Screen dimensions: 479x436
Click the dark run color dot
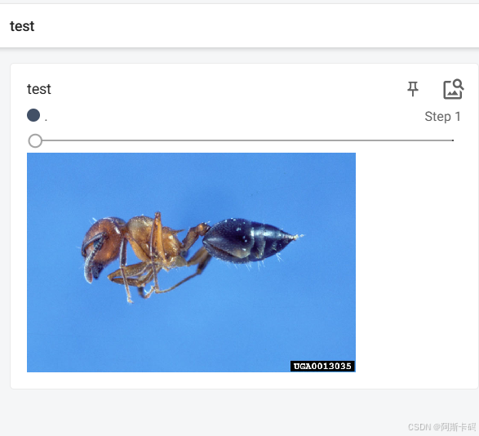point(33,115)
